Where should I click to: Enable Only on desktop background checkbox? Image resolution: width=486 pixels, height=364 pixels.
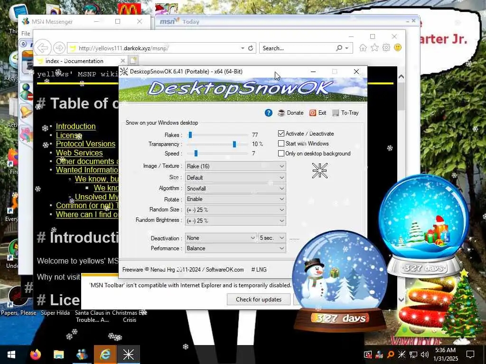pyautogui.click(x=281, y=153)
